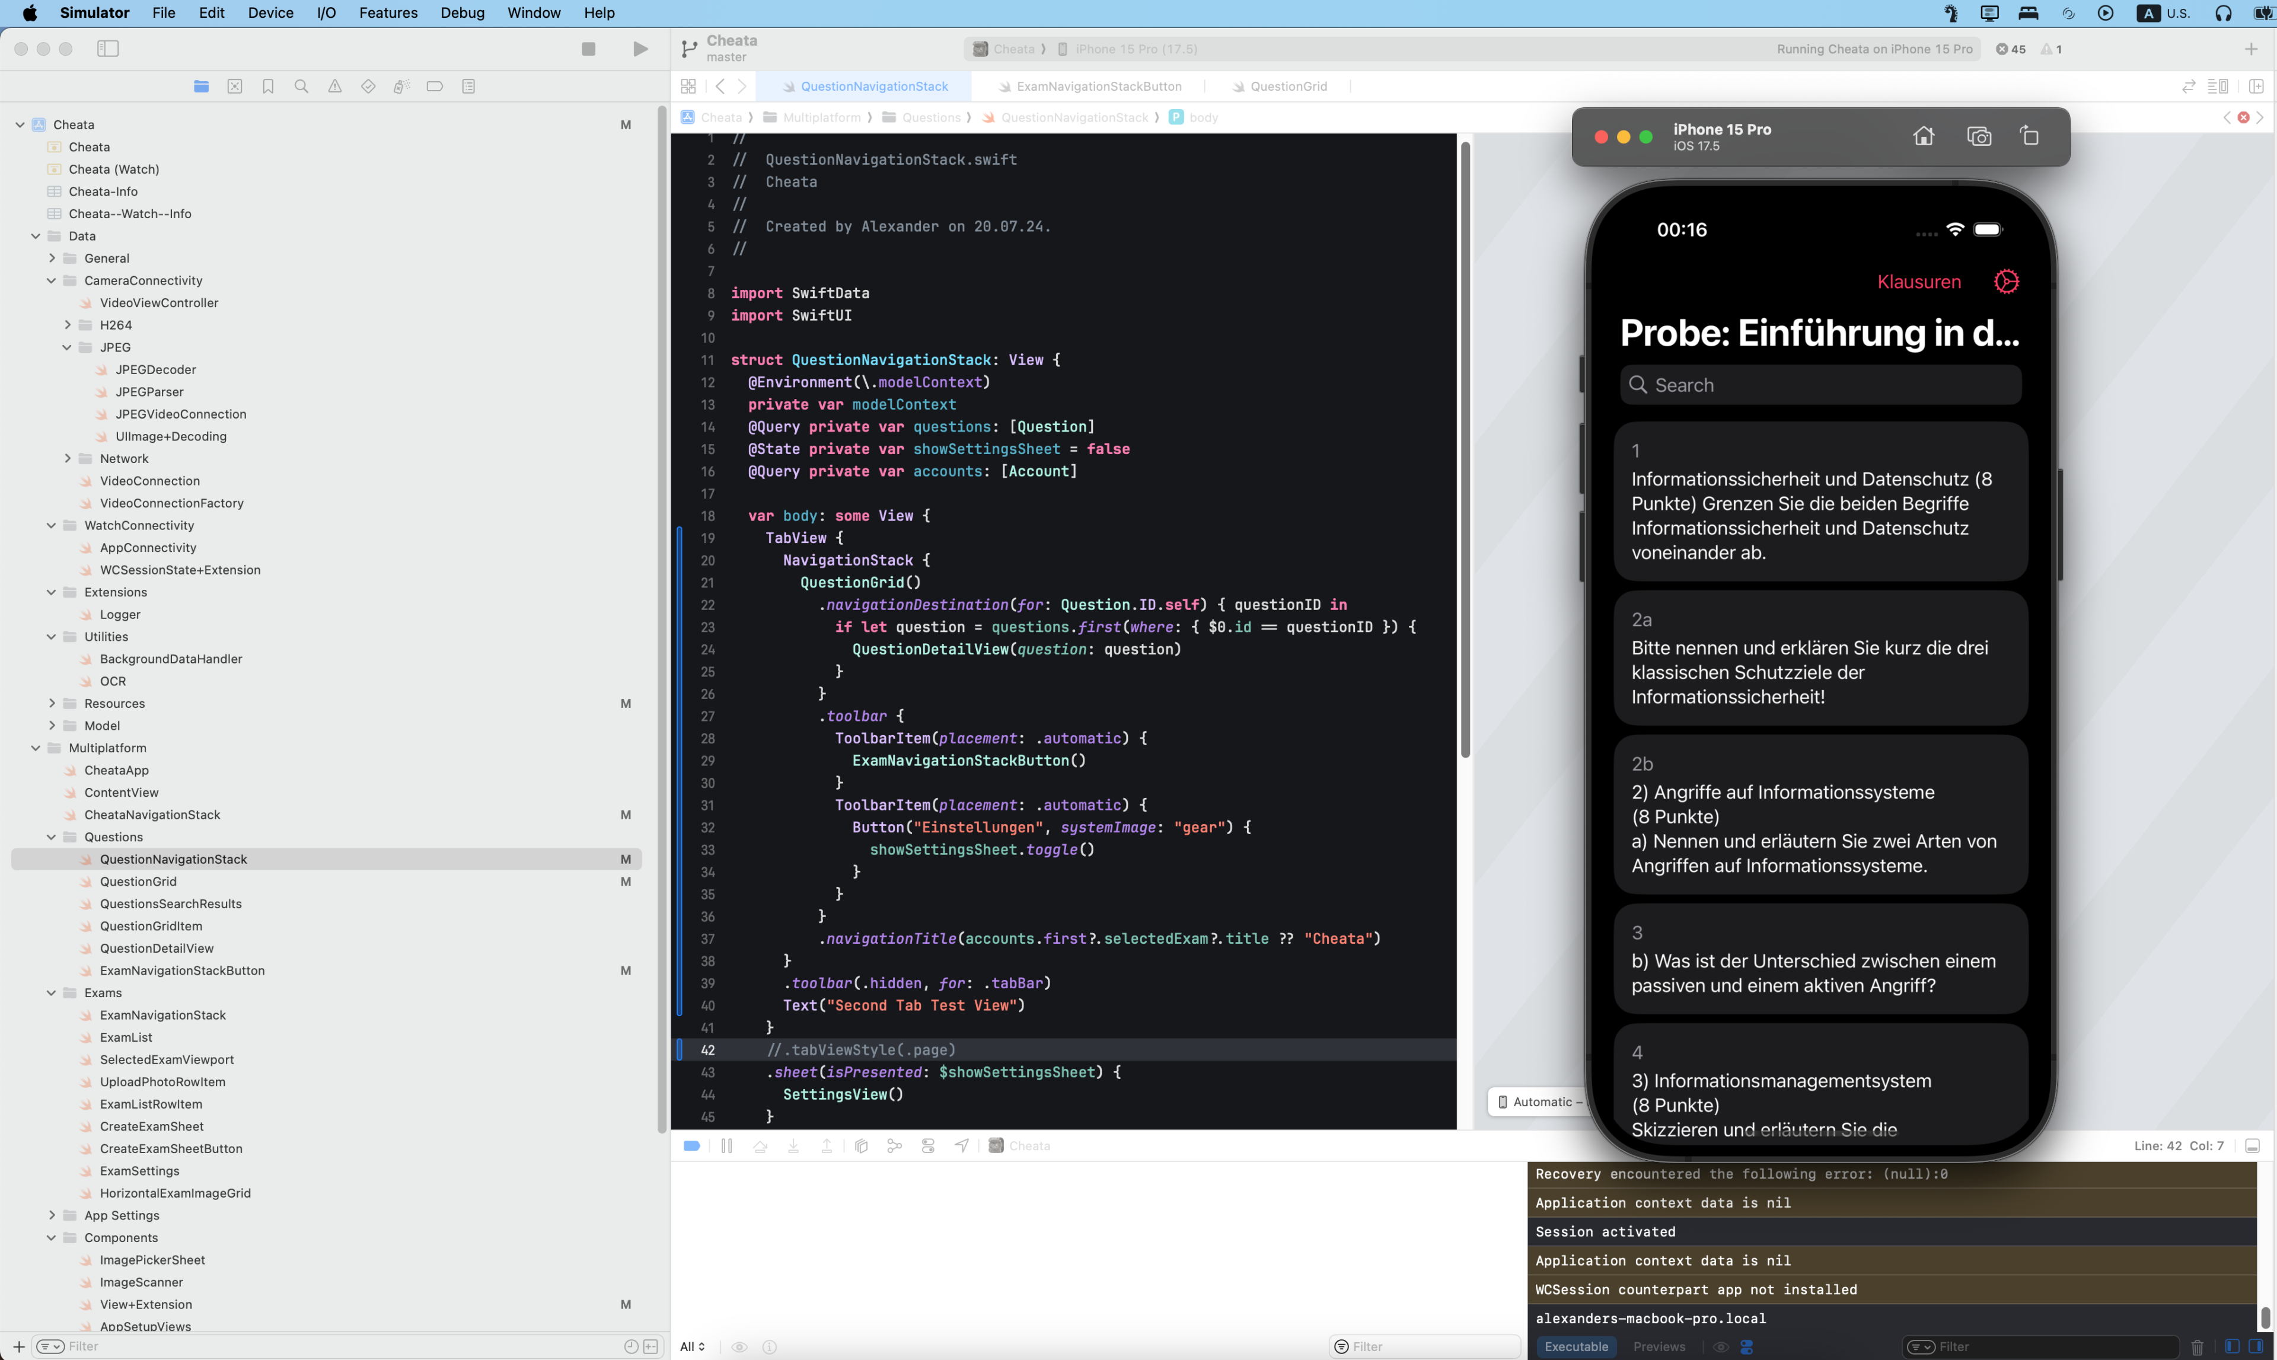Image resolution: width=2277 pixels, height=1360 pixels.
Task: Open the issue navigator warning icon
Action: click(x=334, y=86)
